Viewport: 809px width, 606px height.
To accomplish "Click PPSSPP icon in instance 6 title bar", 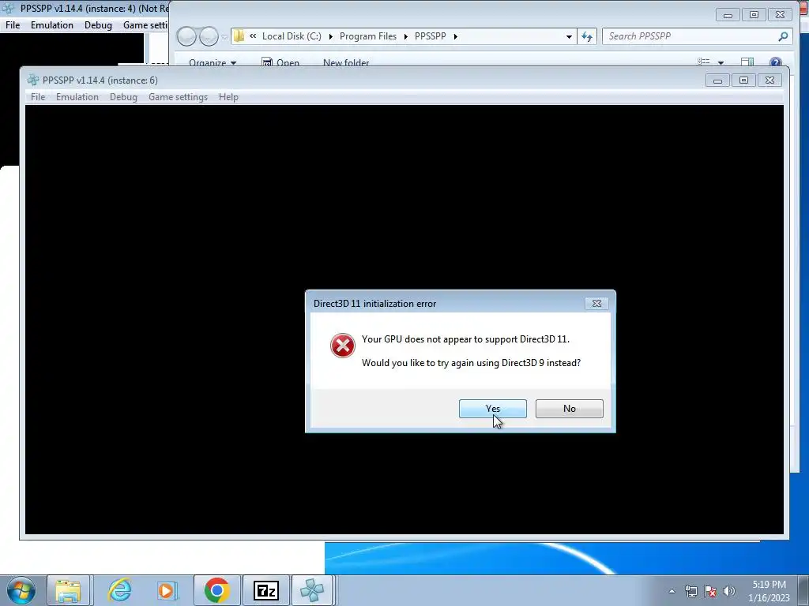I will [x=33, y=80].
